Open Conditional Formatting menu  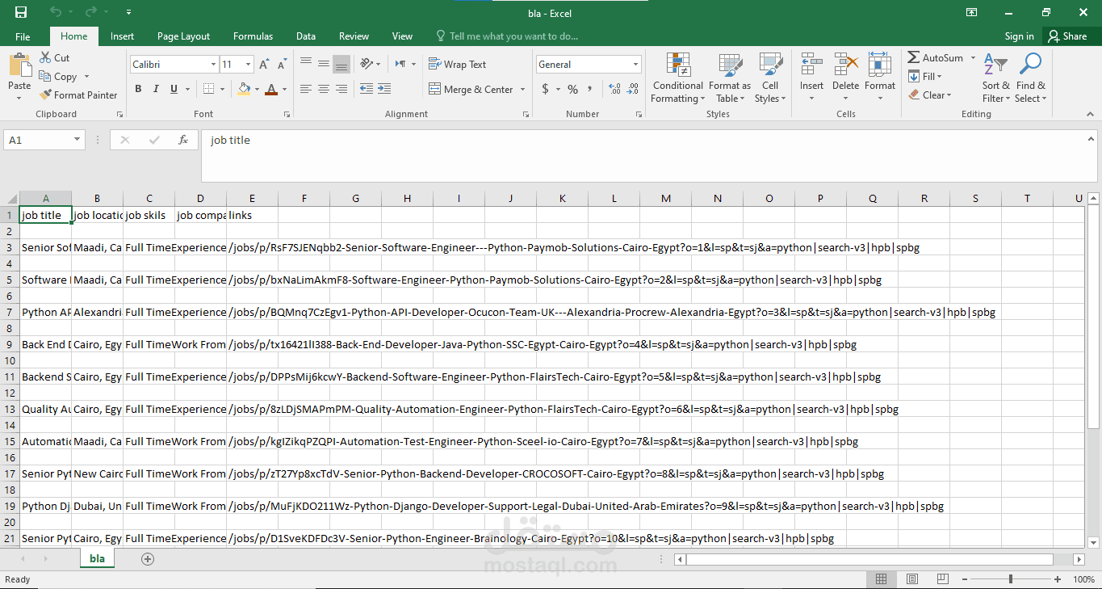[677, 78]
